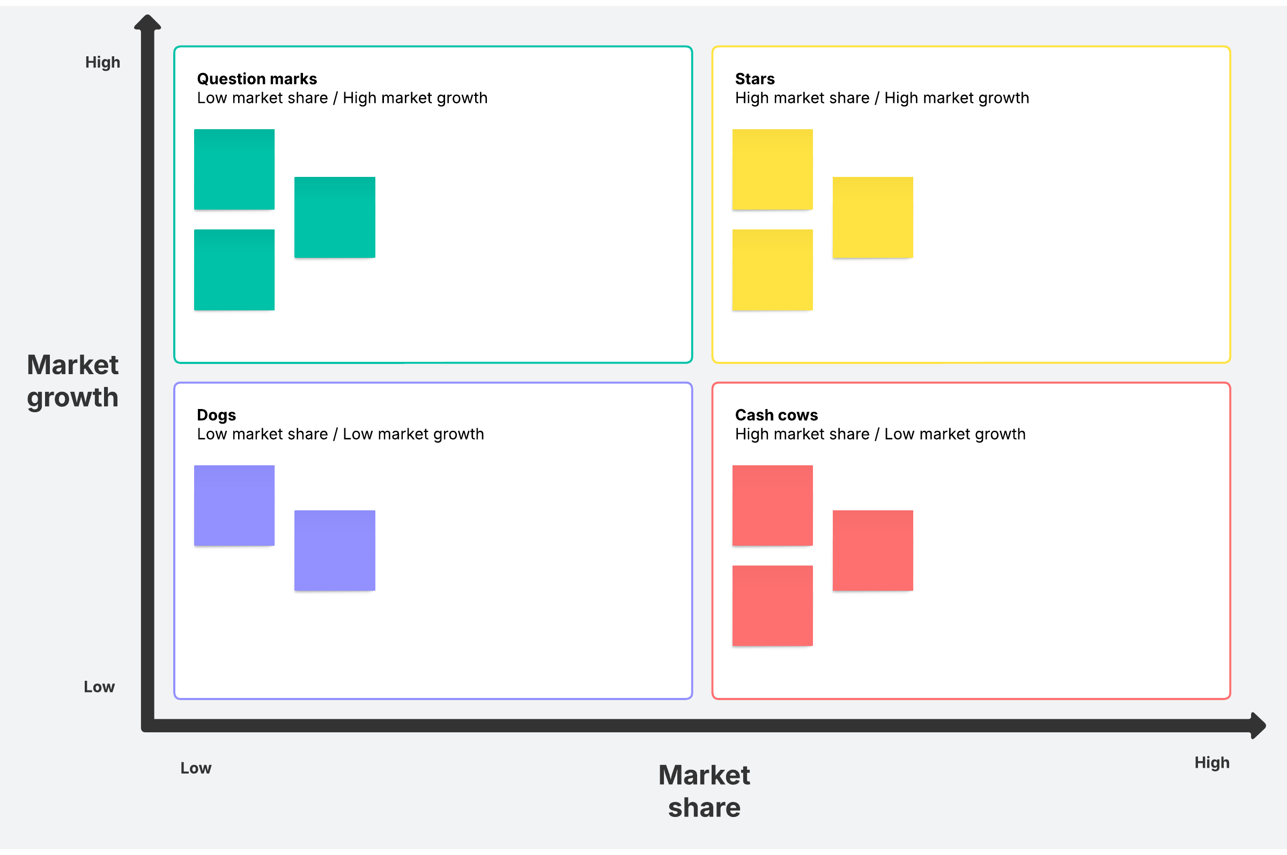Select the "High" label beside the Market growth axis

tap(102, 62)
